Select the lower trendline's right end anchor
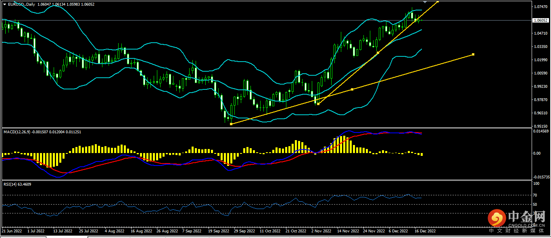 [473, 54]
